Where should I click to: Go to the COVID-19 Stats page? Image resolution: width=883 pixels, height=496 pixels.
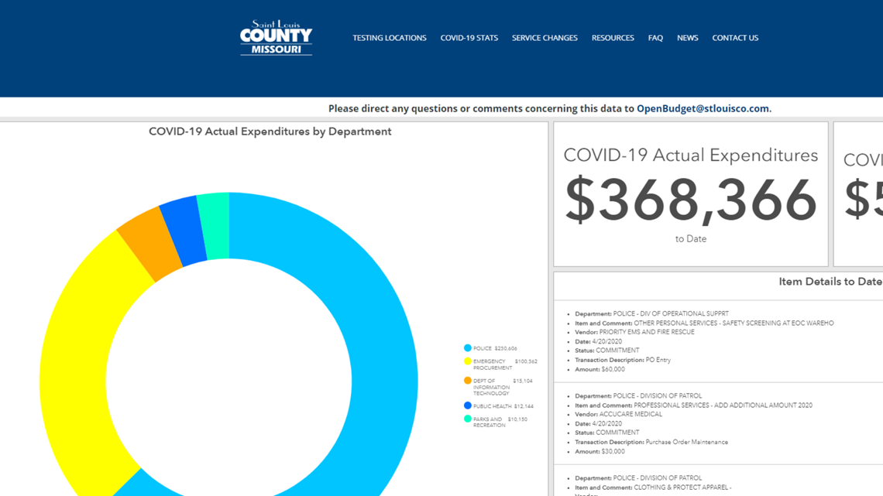point(469,38)
